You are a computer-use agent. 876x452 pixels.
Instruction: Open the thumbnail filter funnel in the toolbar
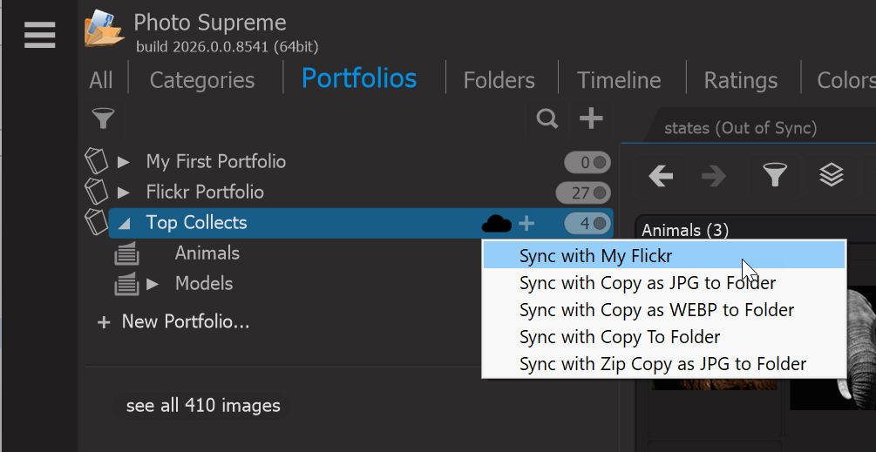pyautogui.click(x=775, y=175)
